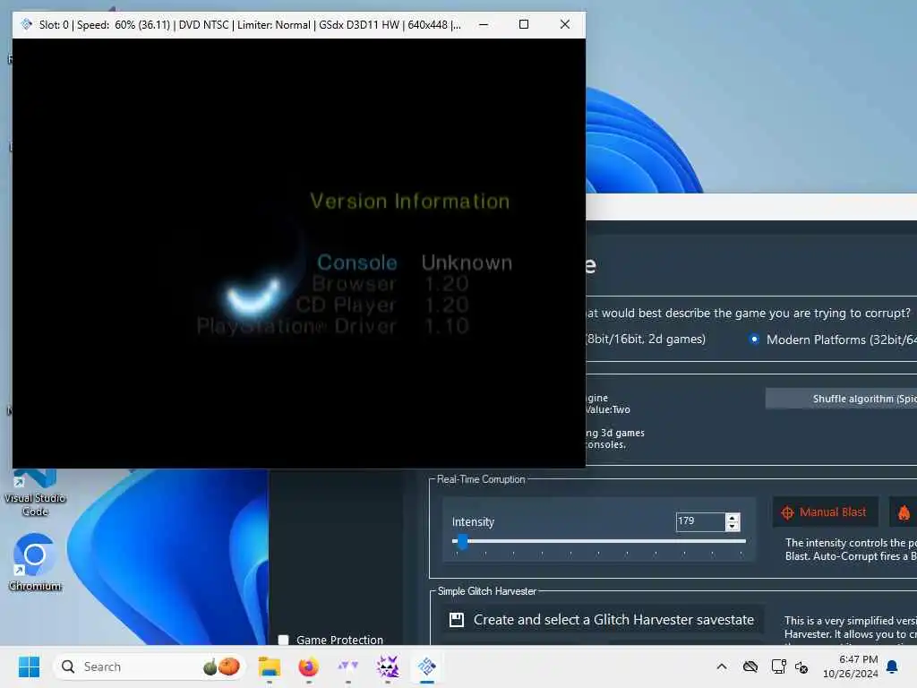Click the seasonal pumpkin search highlight icon

[221, 666]
